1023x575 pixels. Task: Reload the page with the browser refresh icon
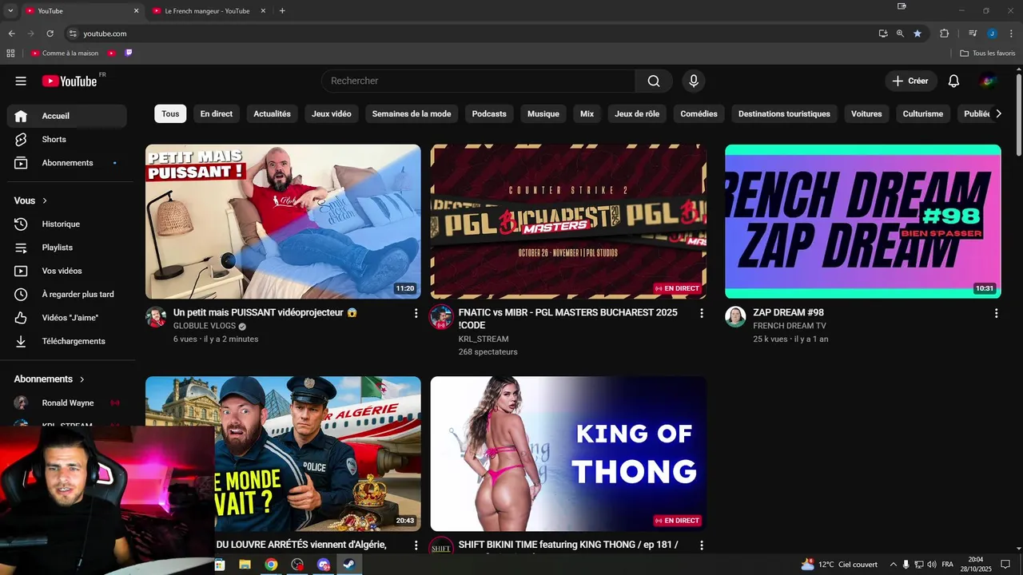click(50, 34)
